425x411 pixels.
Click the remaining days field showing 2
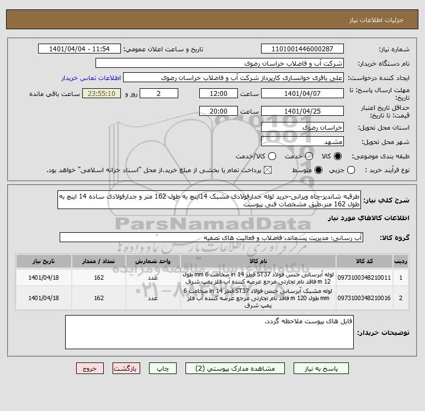pyautogui.click(x=159, y=93)
